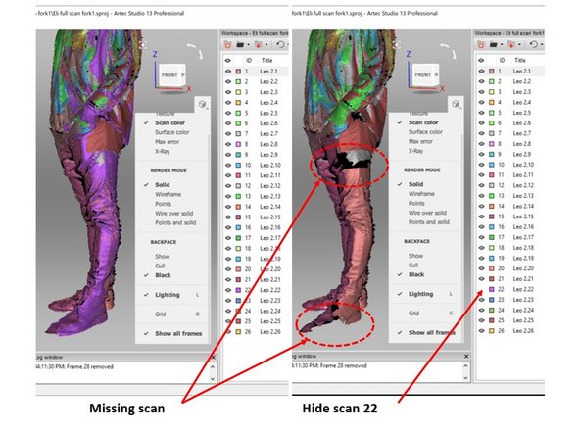This screenshot has height=435, width=580.
Task: Click down arrow of left log scrollbar
Action: [213, 379]
